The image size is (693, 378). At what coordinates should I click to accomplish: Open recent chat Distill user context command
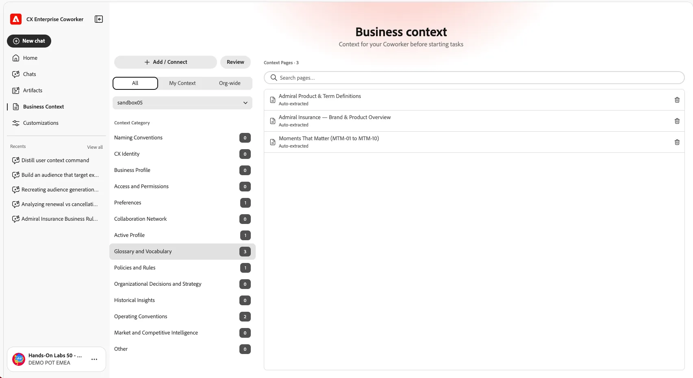pyautogui.click(x=55, y=161)
